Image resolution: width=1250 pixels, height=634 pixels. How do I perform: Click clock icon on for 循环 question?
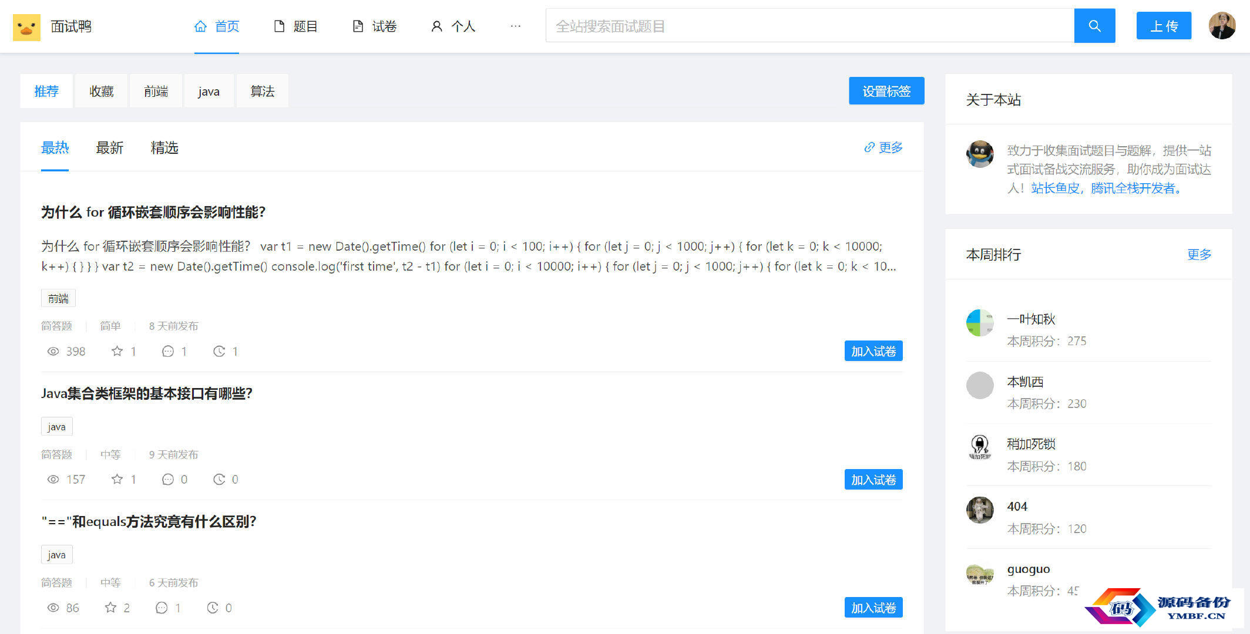(219, 351)
